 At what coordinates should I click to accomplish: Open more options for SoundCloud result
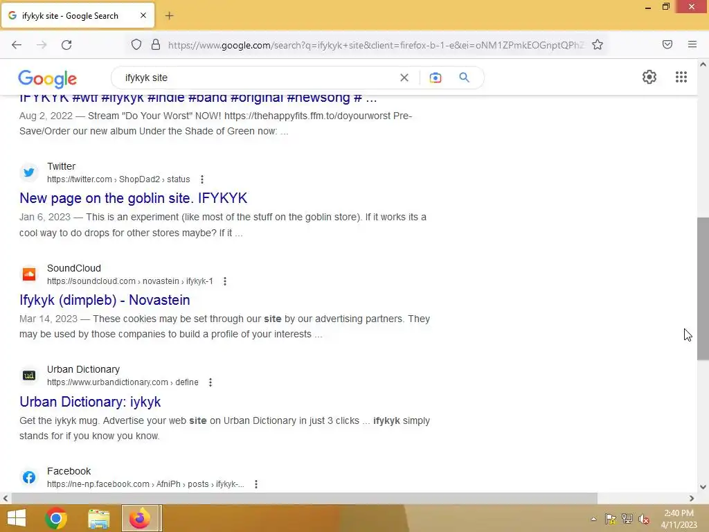pyautogui.click(x=225, y=281)
